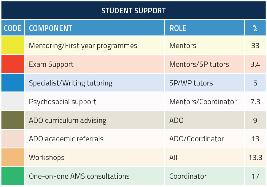Select the One-on-one AMS consultations cell
Screen dimensions: 267x187
(95, 176)
